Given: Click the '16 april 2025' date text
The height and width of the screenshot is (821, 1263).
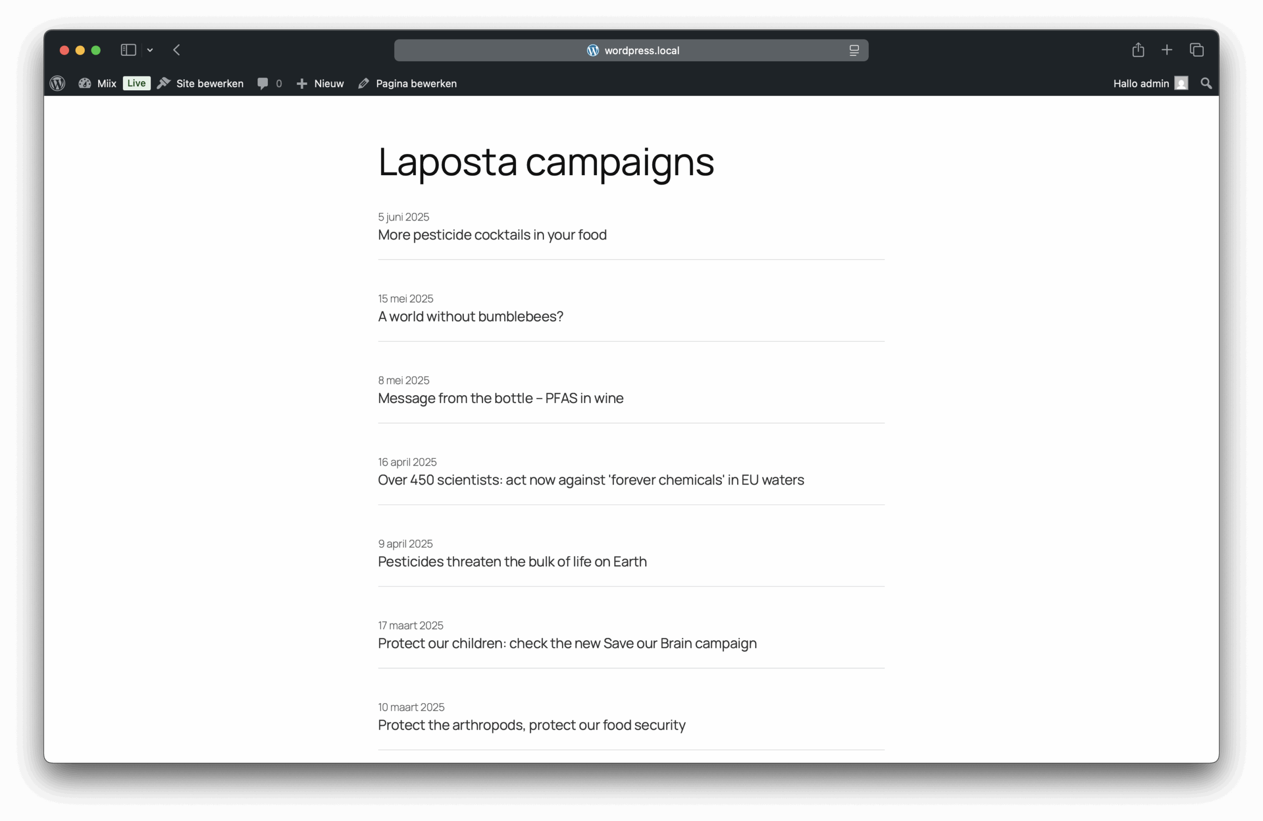Looking at the screenshot, I should (407, 462).
